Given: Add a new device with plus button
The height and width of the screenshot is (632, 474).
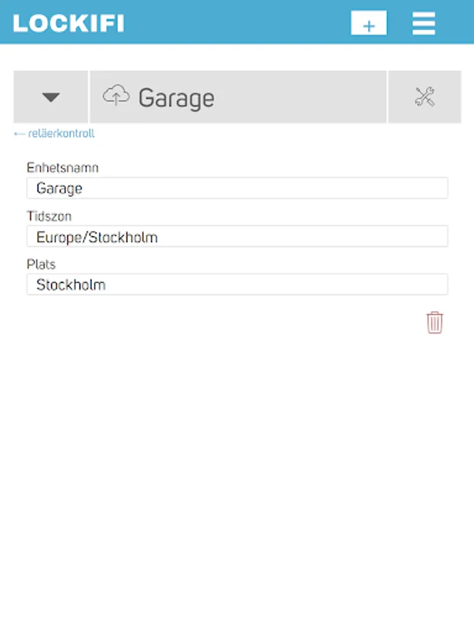Looking at the screenshot, I should tap(369, 23).
